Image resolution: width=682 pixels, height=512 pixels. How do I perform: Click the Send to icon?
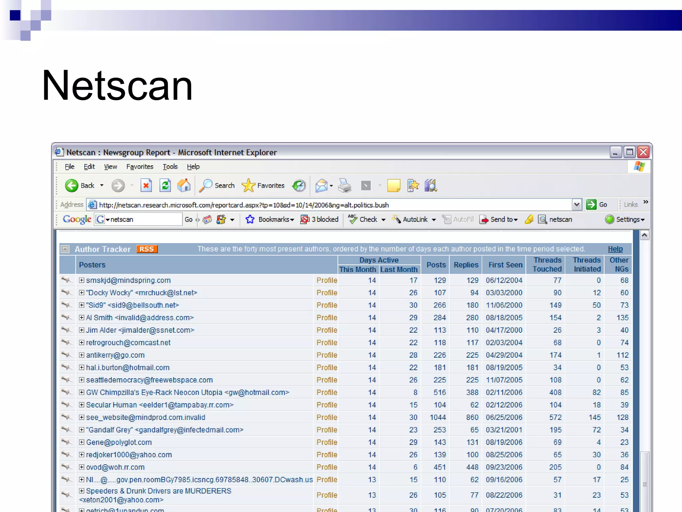pyautogui.click(x=484, y=219)
